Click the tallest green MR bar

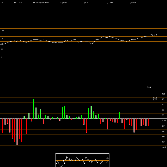tap(34, 109)
